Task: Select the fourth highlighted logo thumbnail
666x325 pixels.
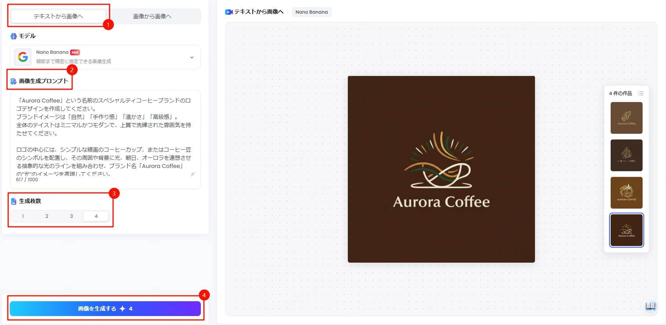Action: [x=626, y=230]
